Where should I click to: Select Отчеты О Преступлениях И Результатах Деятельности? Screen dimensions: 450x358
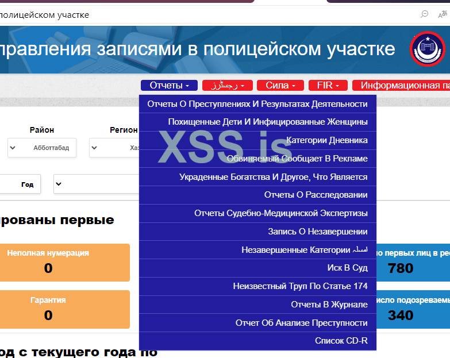click(x=257, y=104)
